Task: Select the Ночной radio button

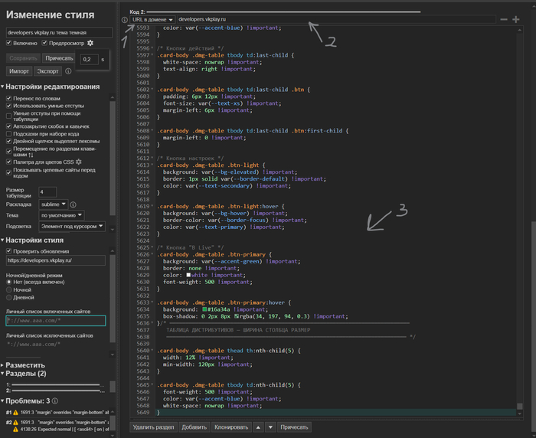Action: (x=8, y=289)
